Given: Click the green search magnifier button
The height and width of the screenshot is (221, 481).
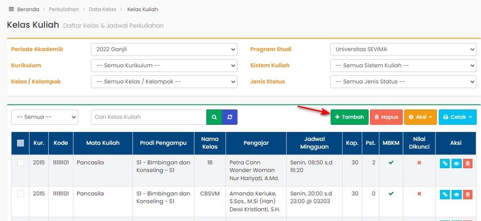Looking at the screenshot, I should pos(214,117).
